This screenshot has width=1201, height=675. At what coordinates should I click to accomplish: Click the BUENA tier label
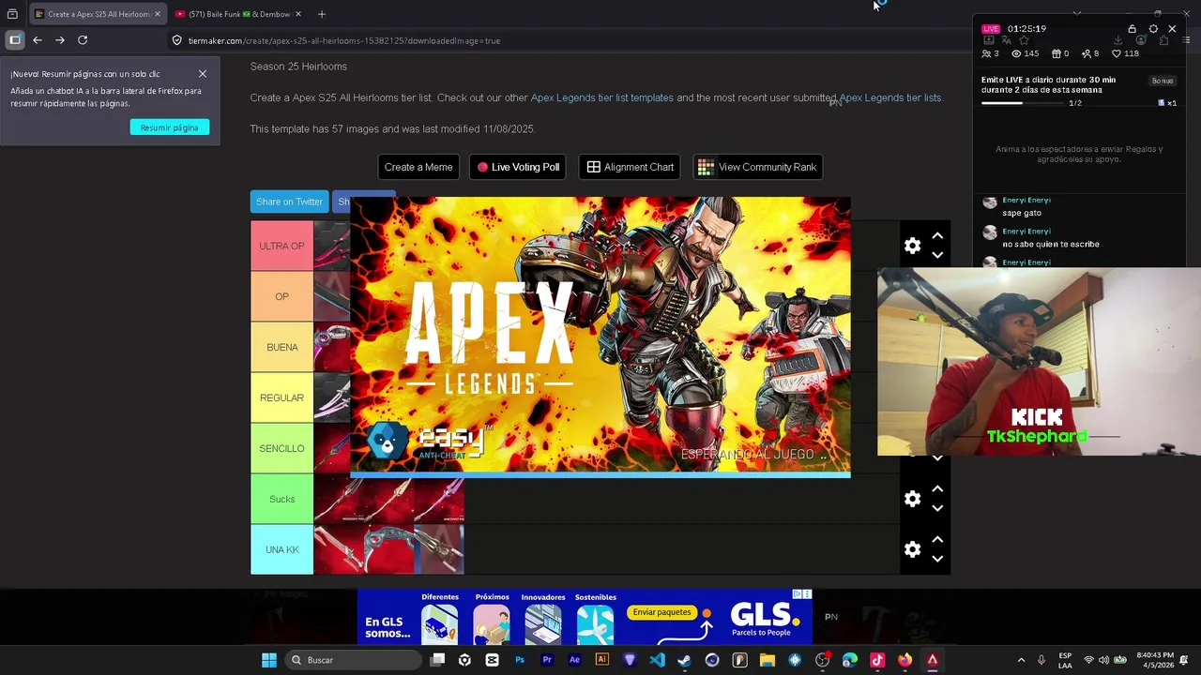coord(281,347)
